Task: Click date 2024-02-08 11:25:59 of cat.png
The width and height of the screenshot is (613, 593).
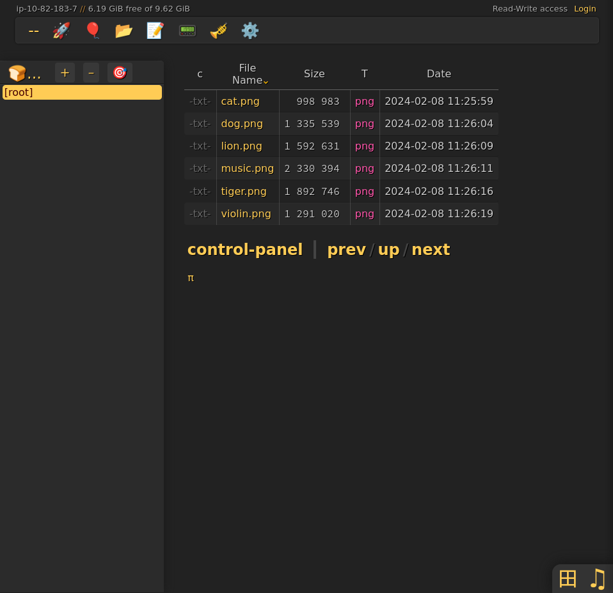Action: tap(439, 101)
